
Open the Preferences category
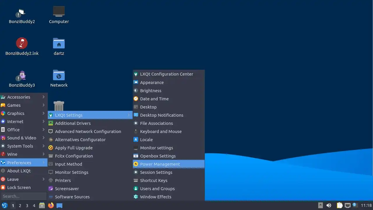[x=24, y=162]
